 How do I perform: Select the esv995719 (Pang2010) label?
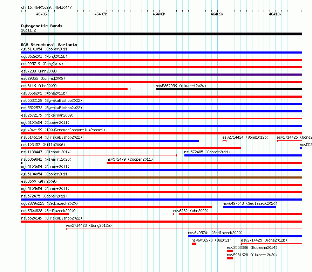coord(42,64)
